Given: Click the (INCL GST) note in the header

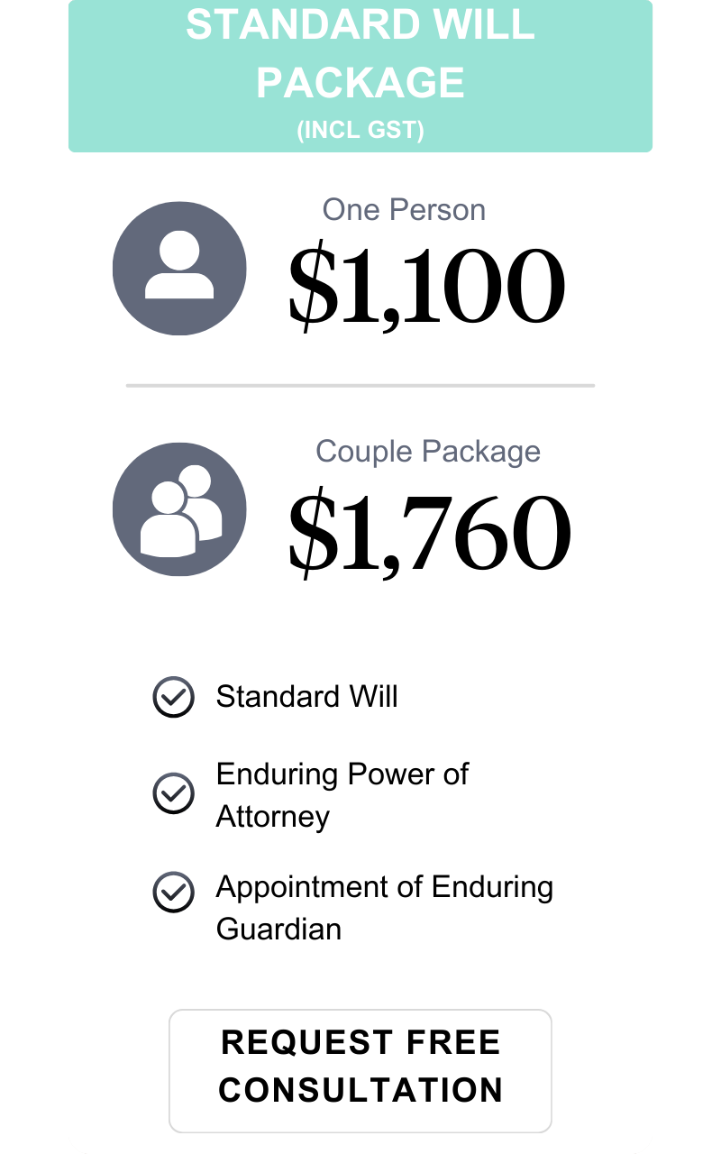Looking at the screenshot, I should 360,130.
